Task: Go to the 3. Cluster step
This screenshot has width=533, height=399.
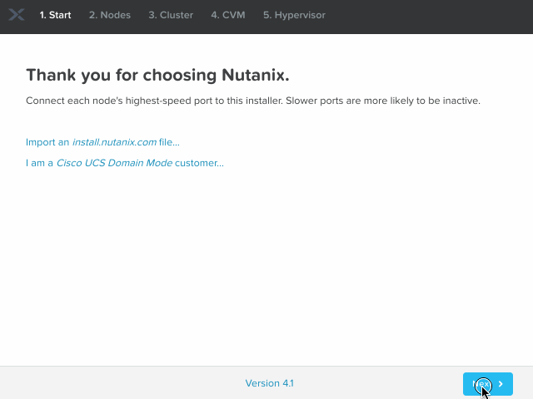Action: click(171, 15)
